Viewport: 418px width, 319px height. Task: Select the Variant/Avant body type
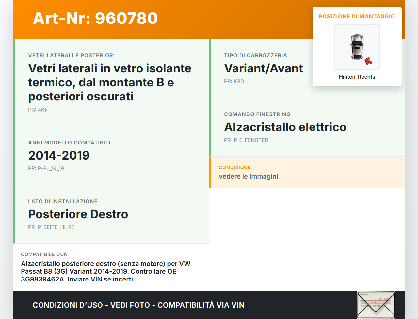click(x=263, y=68)
